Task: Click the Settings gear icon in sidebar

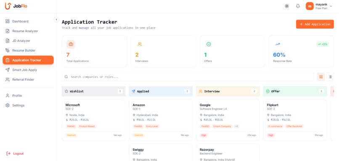Action: click(8, 105)
